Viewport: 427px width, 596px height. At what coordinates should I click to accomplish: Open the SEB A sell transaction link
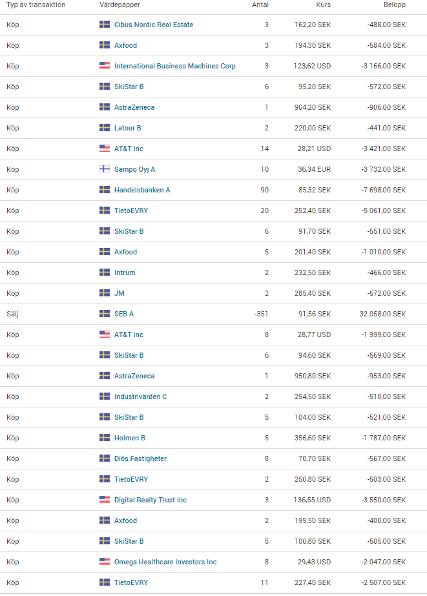tap(124, 314)
